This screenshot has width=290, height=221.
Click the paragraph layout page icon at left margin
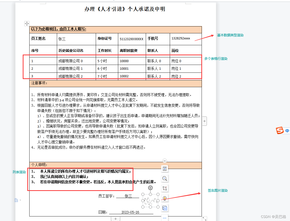16,200
